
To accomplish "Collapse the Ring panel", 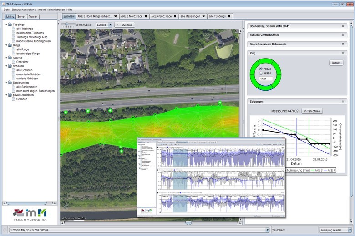I will 343,53.
